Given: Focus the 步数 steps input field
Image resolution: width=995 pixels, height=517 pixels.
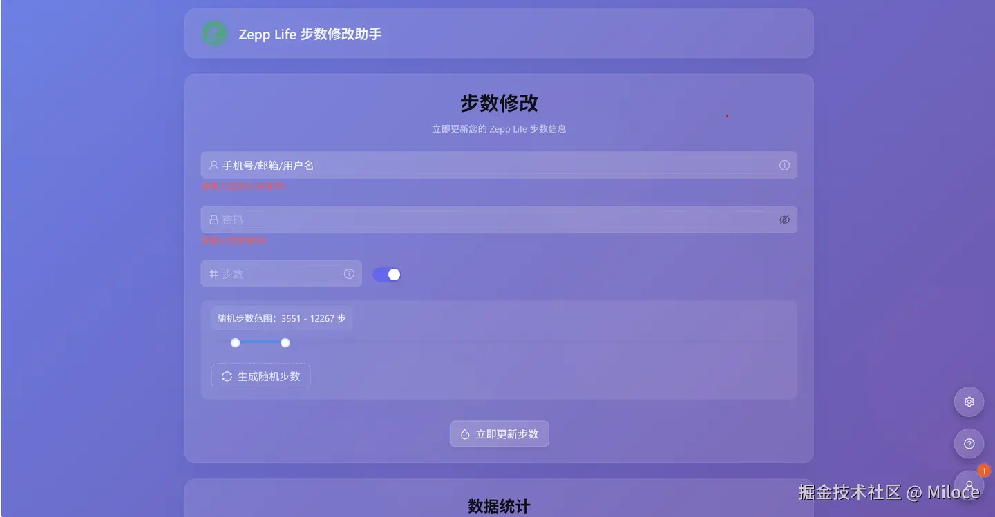Looking at the screenshot, I should coord(281,274).
